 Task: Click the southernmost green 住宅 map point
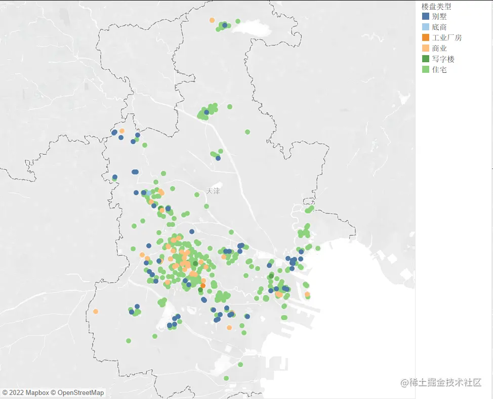click(x=226, y=378)
